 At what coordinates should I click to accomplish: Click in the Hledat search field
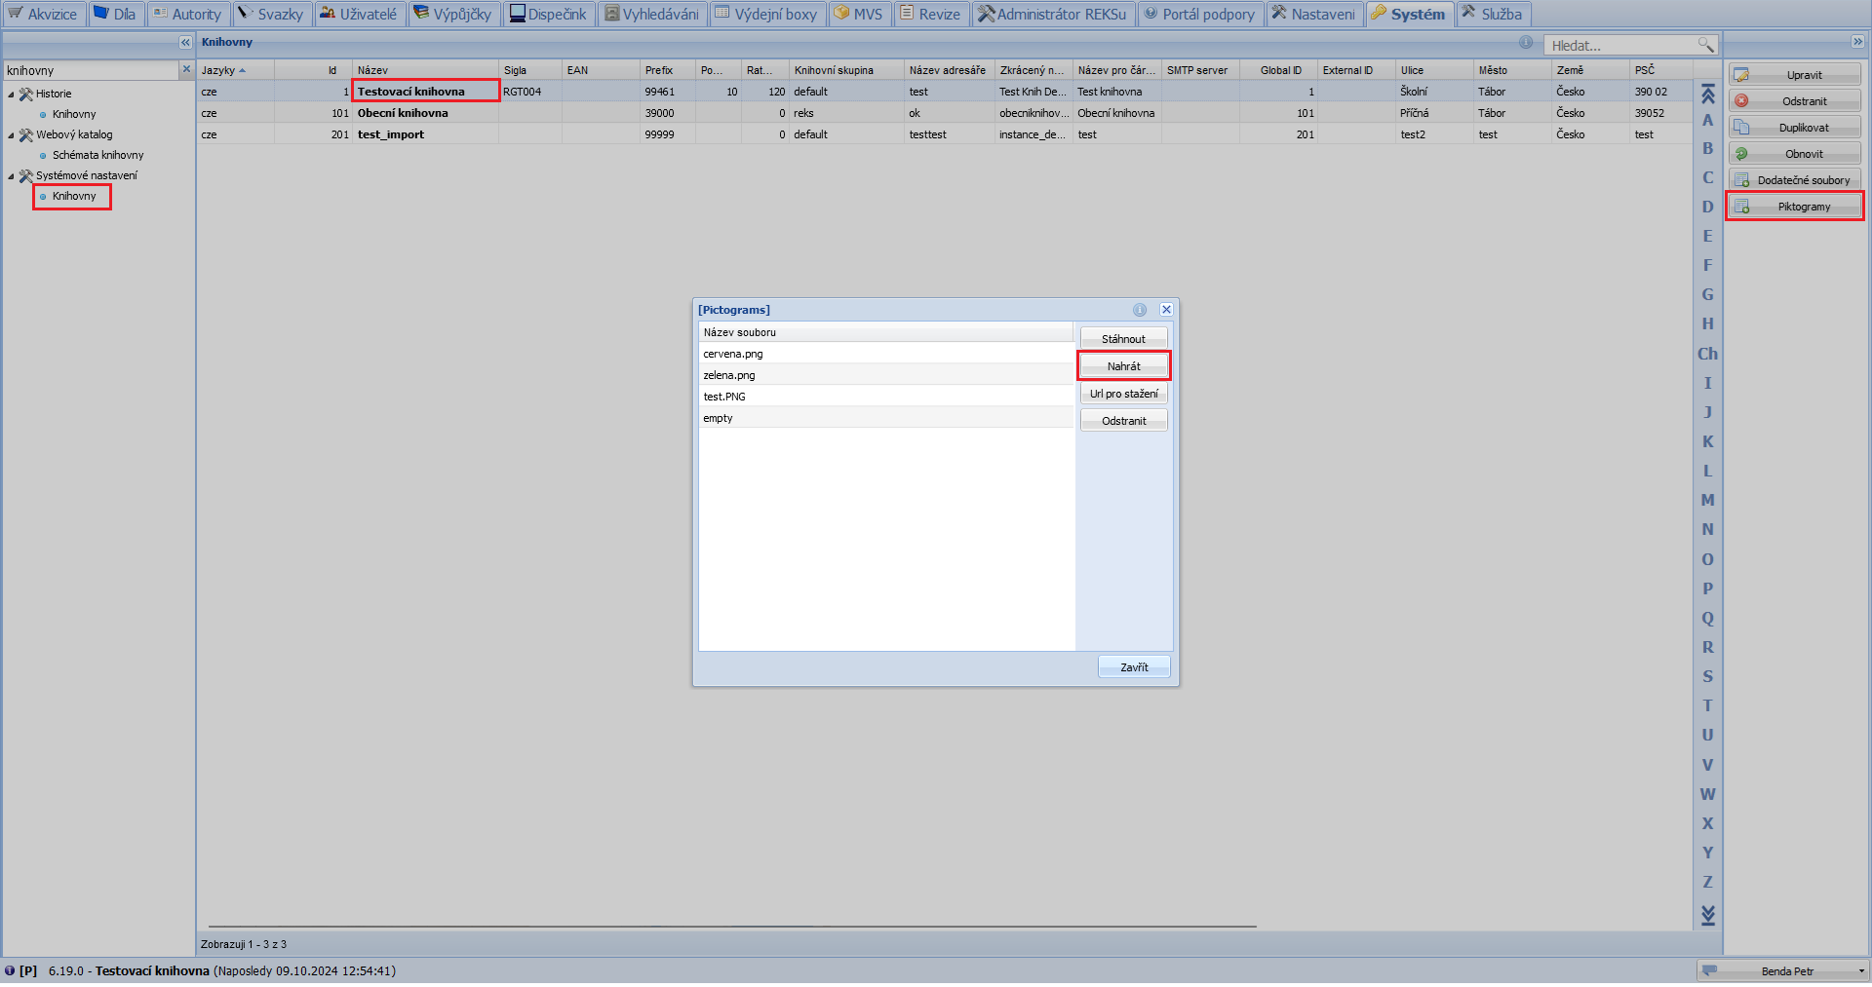point(1618,46)
